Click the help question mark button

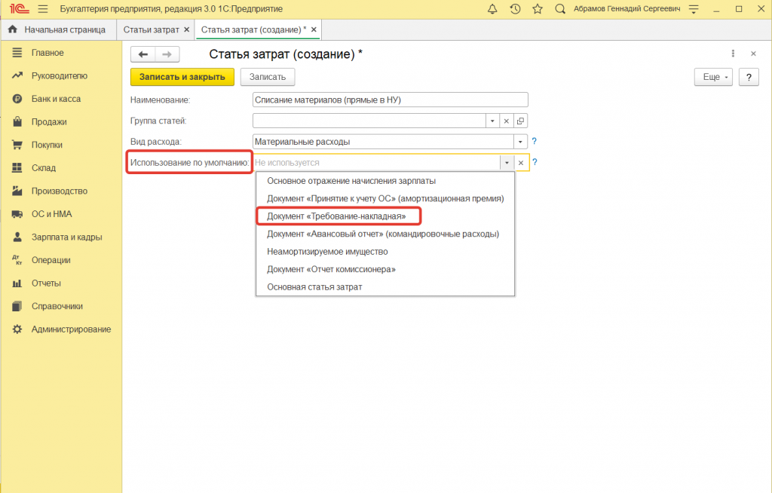coord(748,77)
